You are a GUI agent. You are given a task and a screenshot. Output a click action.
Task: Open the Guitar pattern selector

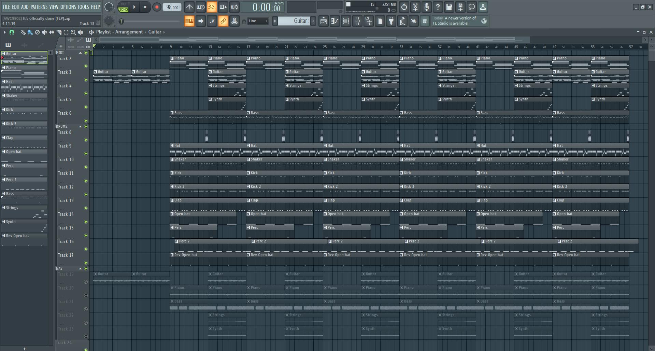pos(294,21)
